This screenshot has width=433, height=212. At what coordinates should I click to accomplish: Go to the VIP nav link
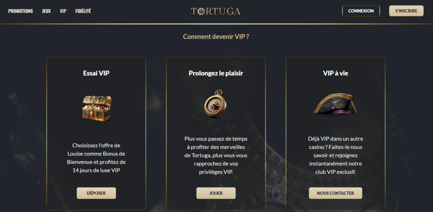63,11
